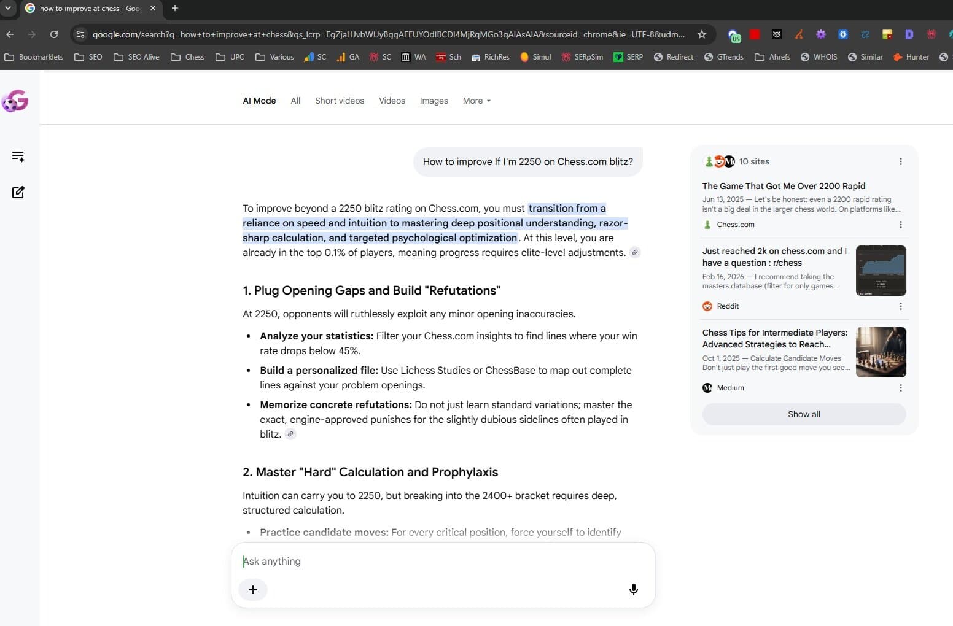
Task: Start voice input with the microphone icon
Action: (x=634, y=590)
